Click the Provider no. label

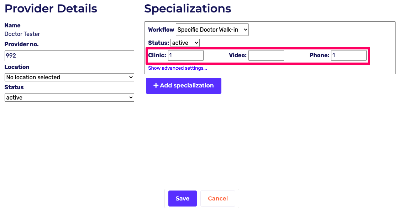point(21,44)
